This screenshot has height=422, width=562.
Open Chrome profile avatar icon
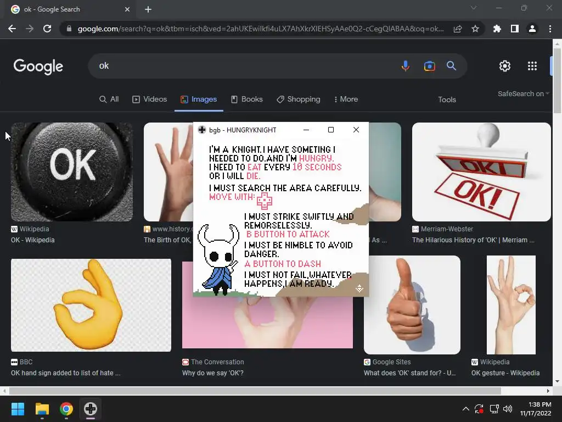[x=532, y=29]
